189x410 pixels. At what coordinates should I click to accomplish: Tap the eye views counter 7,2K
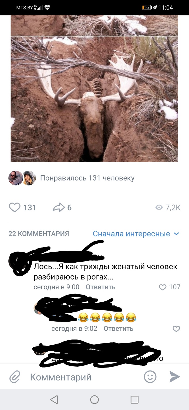pos(168,207)
